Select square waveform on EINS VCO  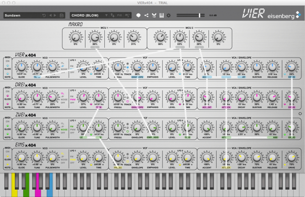(x=62, y=154)
